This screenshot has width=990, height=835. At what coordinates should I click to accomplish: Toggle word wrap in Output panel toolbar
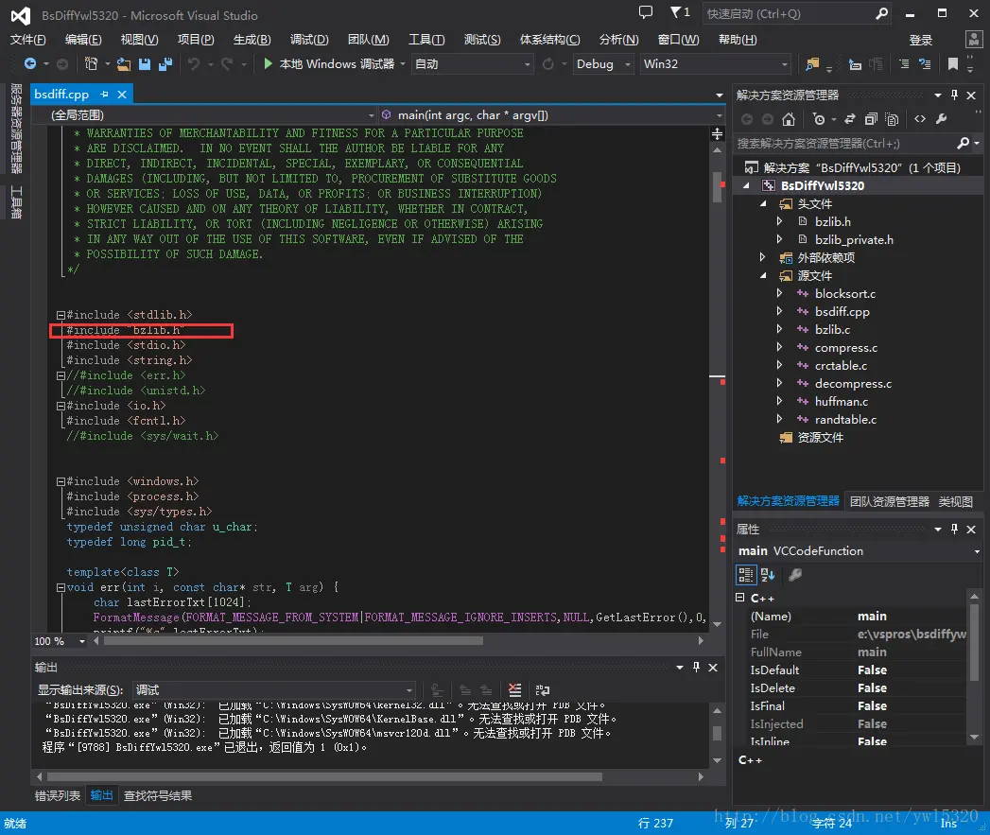click(542, 690)
